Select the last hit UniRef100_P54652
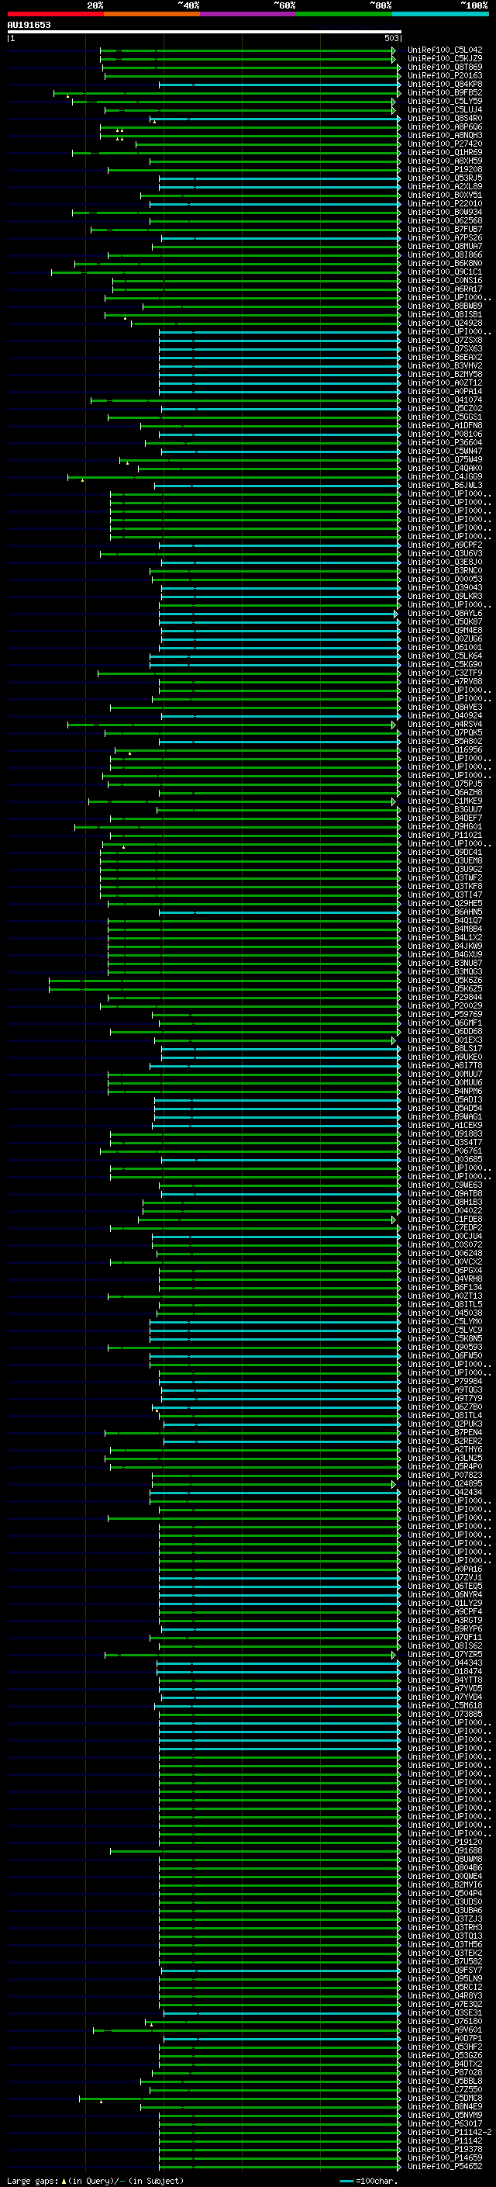This screenshot has width=496, height=2187. click(x=445, y=2167)
